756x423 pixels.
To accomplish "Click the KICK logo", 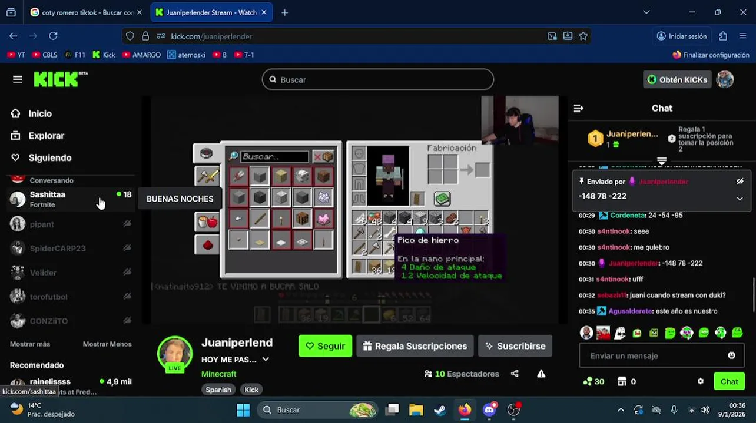I will 60,79.
